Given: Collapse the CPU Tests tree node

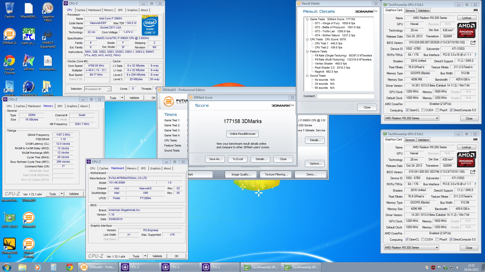Looking at the screenshot, I should pyautogui.click(x=307, y=39).
